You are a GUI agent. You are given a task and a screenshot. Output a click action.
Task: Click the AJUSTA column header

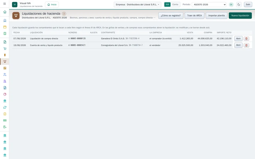(94, 33)
